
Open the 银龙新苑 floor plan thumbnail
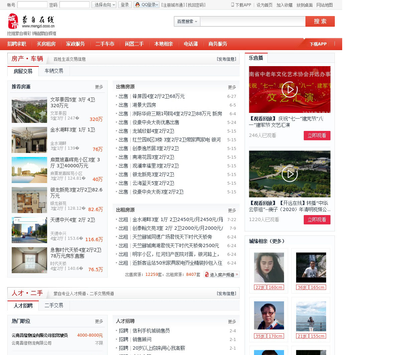click(29, 200)
